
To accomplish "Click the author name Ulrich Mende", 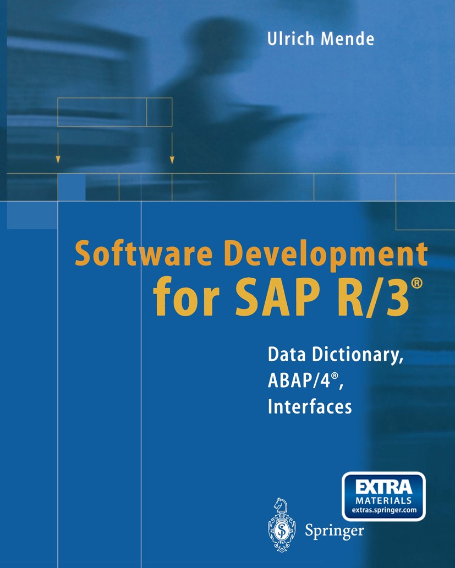I will click(321, 38).
